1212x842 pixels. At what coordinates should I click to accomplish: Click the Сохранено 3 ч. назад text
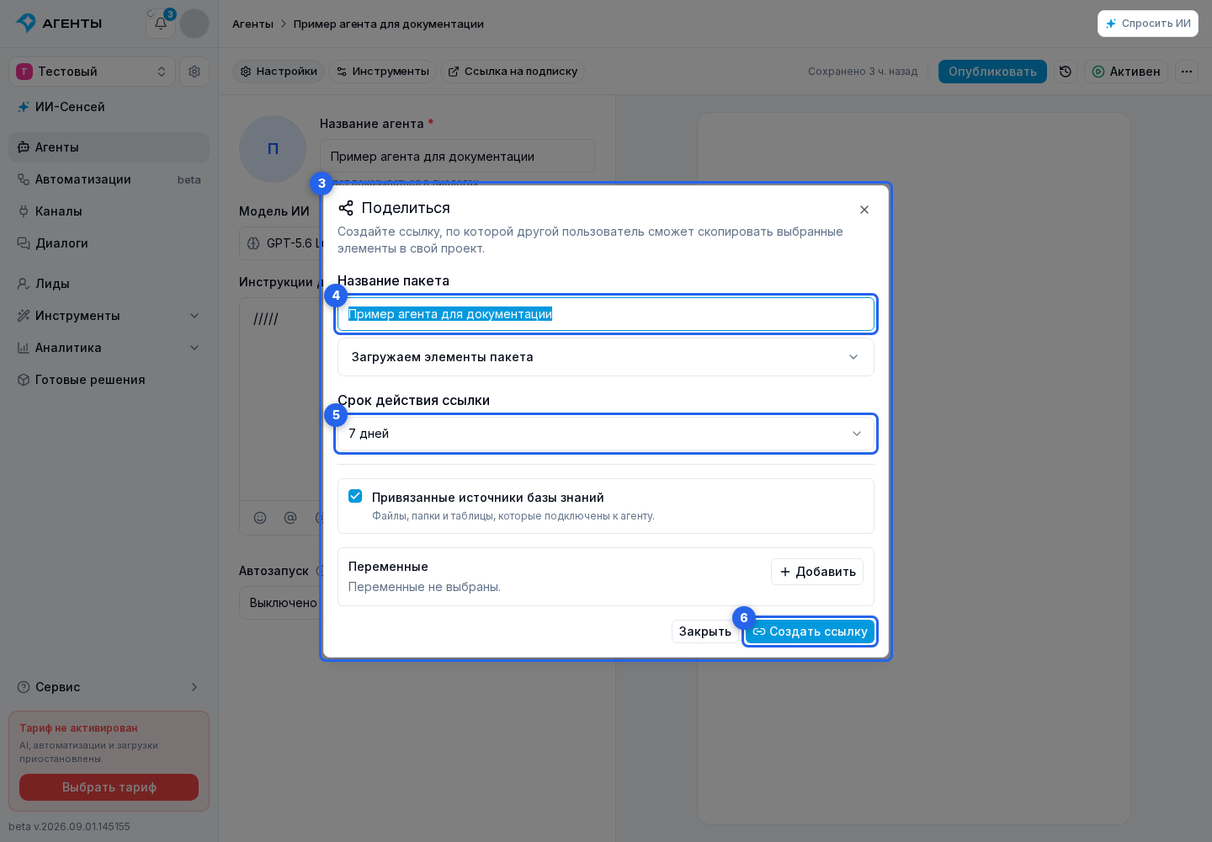click(863, 72)
